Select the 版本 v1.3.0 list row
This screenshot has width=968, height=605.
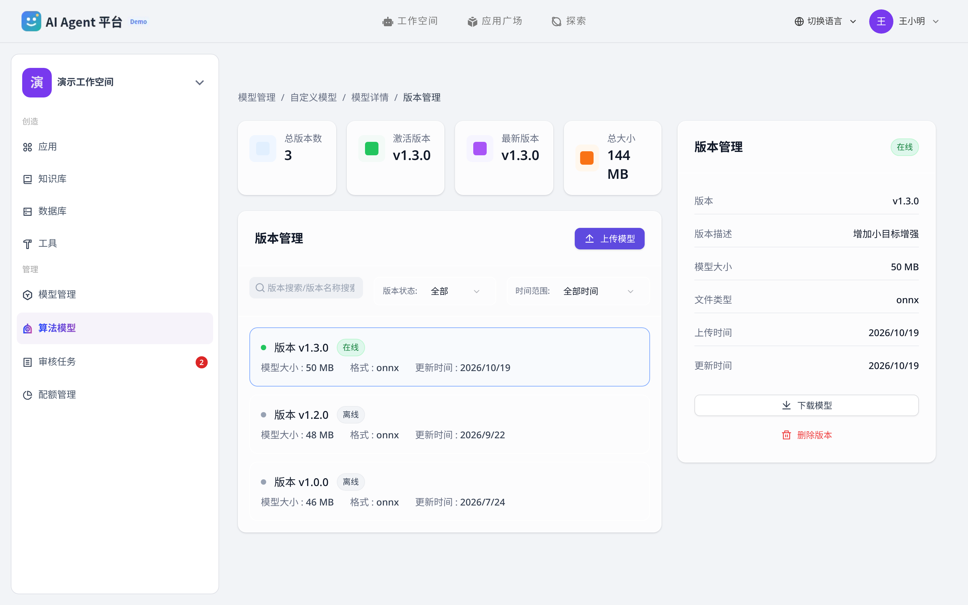point(449,357)
